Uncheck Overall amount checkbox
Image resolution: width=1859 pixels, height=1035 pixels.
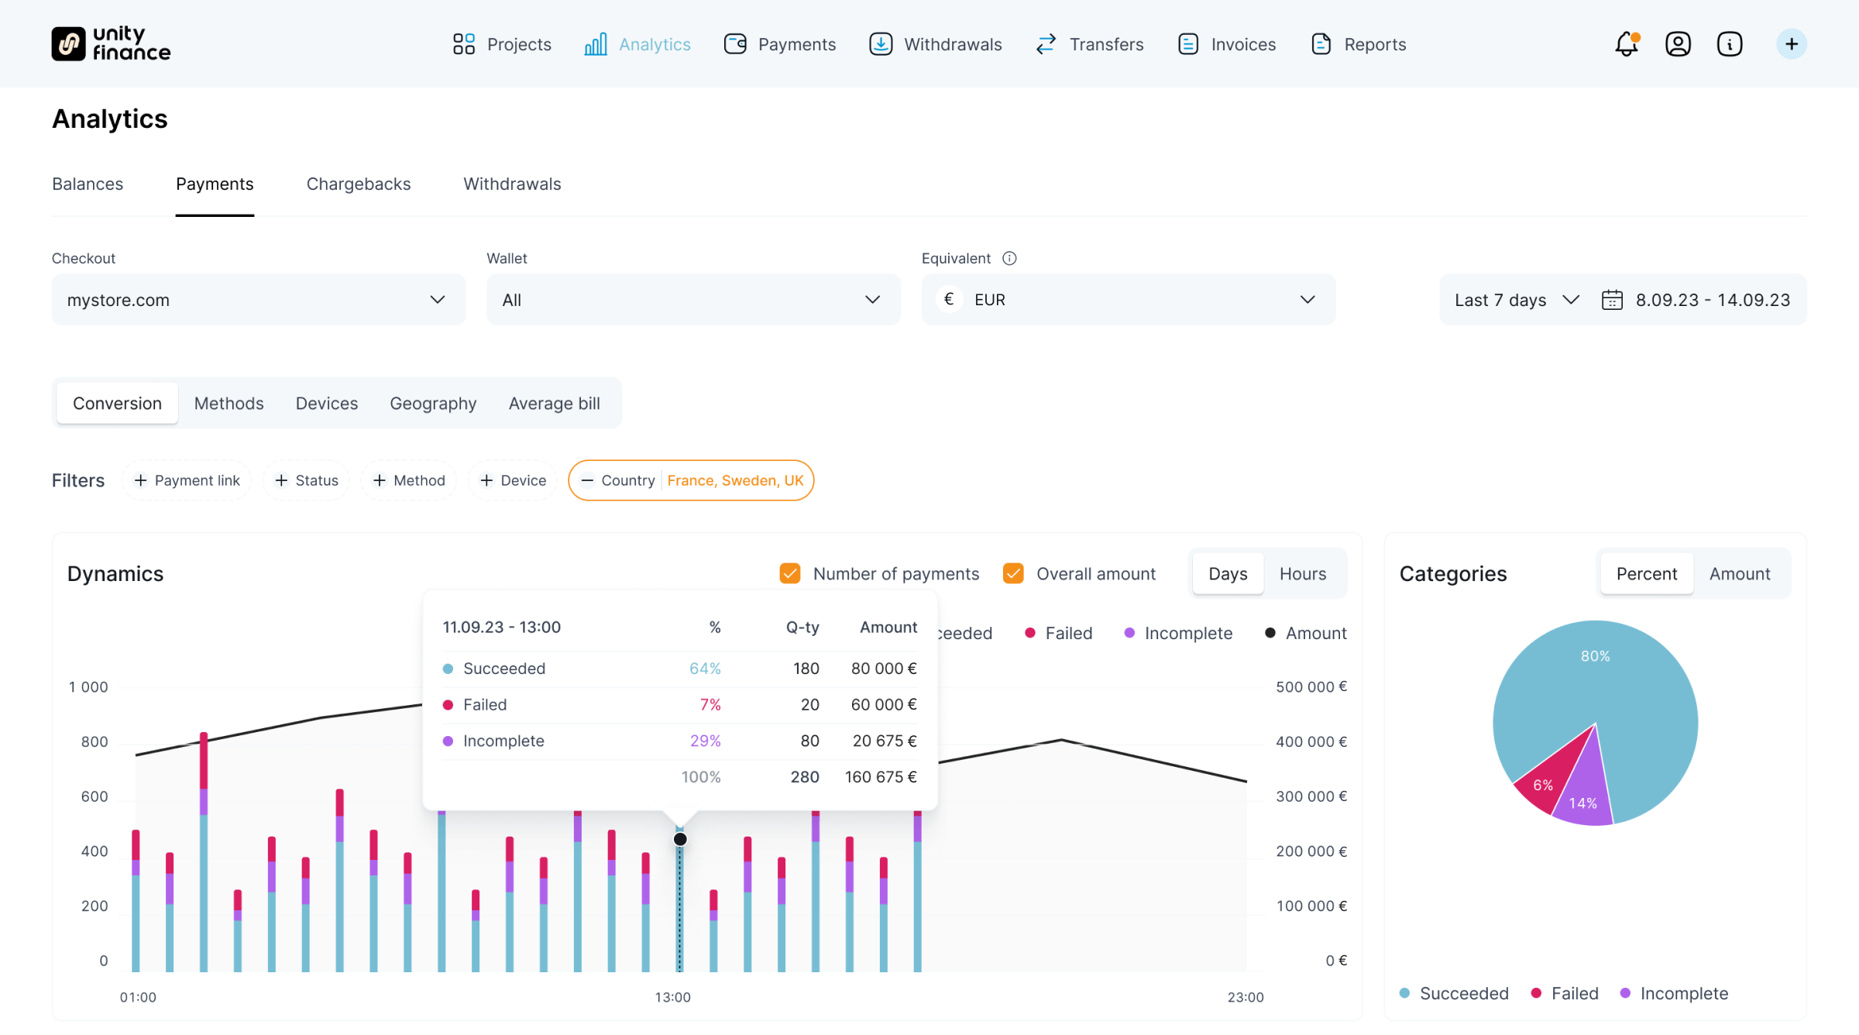[x=1013, y=573]
